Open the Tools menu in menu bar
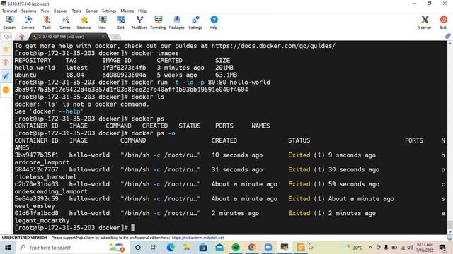 click(76, 11)
